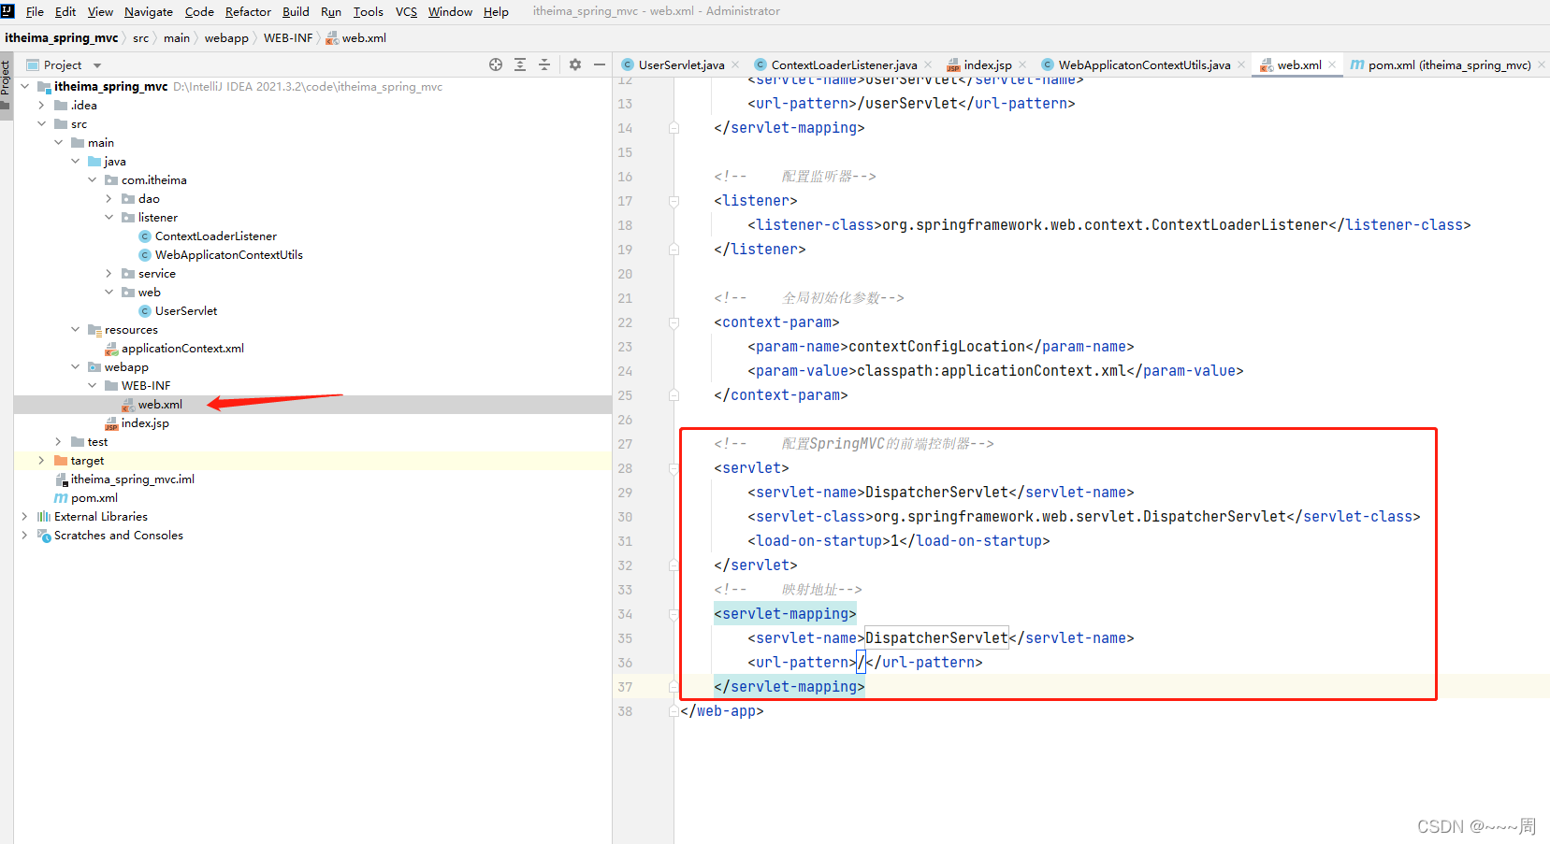Close the WebApplicatonContextUtils.java tab
The image size is (1550, 844).
point(1241,64)
